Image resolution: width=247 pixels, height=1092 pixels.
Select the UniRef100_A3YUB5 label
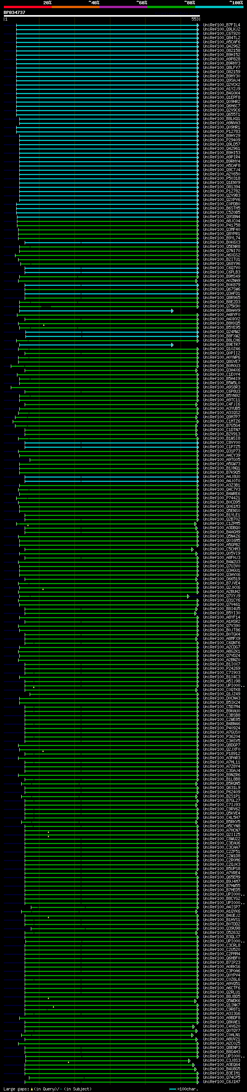click(x=222, y=408)
